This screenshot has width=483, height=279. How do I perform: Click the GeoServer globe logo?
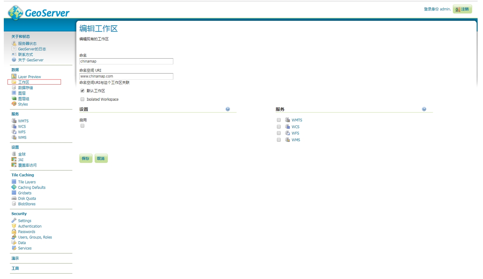point(15,13)
